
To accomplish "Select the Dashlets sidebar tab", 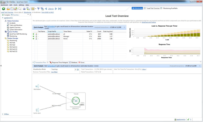I will click(x=15, y=15).
